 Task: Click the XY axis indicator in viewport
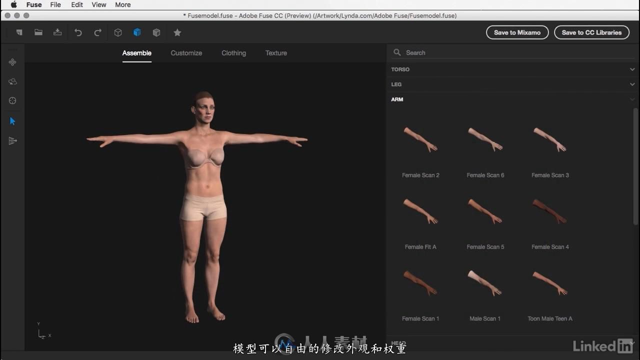(44, 331)
